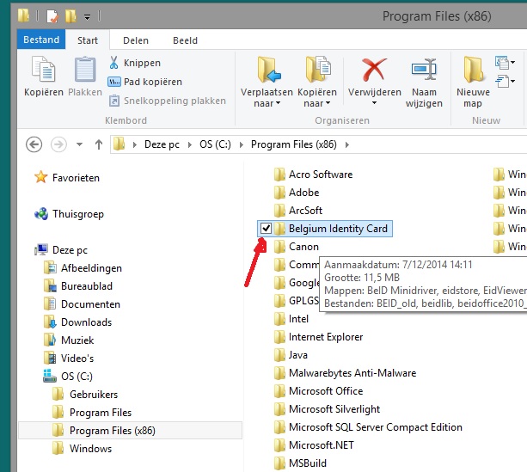The width and height of the screenshot is (527, 472).
Task: Click the Muziek music folder icon
Action: tap(50, 340)
